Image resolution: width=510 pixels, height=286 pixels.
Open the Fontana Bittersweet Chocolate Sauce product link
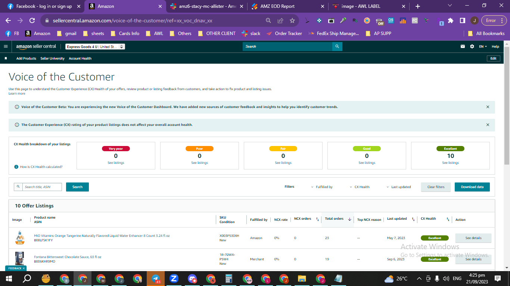[x=68, y=257]
